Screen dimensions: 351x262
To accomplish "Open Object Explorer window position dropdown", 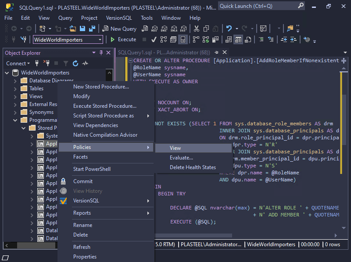I will [94, 53].
